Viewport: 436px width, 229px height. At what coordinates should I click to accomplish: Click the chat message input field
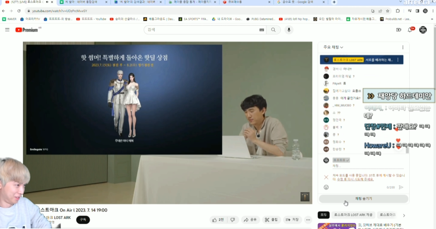(x=368, y=166)
